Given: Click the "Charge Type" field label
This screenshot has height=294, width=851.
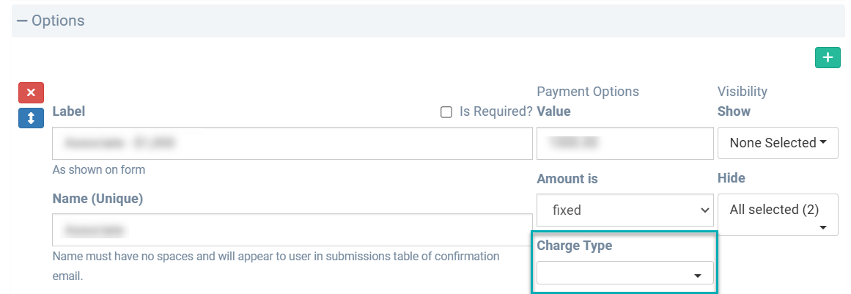Looking at the screenshot, I should point(574,246).
